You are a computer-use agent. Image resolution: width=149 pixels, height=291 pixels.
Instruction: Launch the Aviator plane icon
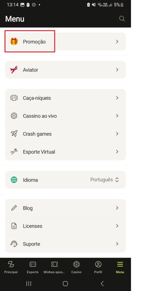14,70
